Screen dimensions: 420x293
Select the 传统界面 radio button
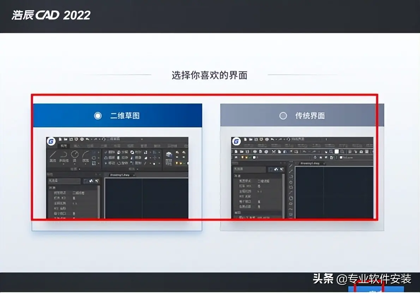[283, 116]
